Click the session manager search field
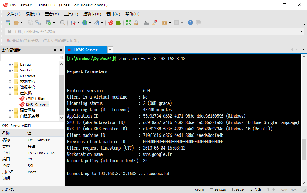307x193 pixels. (x=30, y=57)
